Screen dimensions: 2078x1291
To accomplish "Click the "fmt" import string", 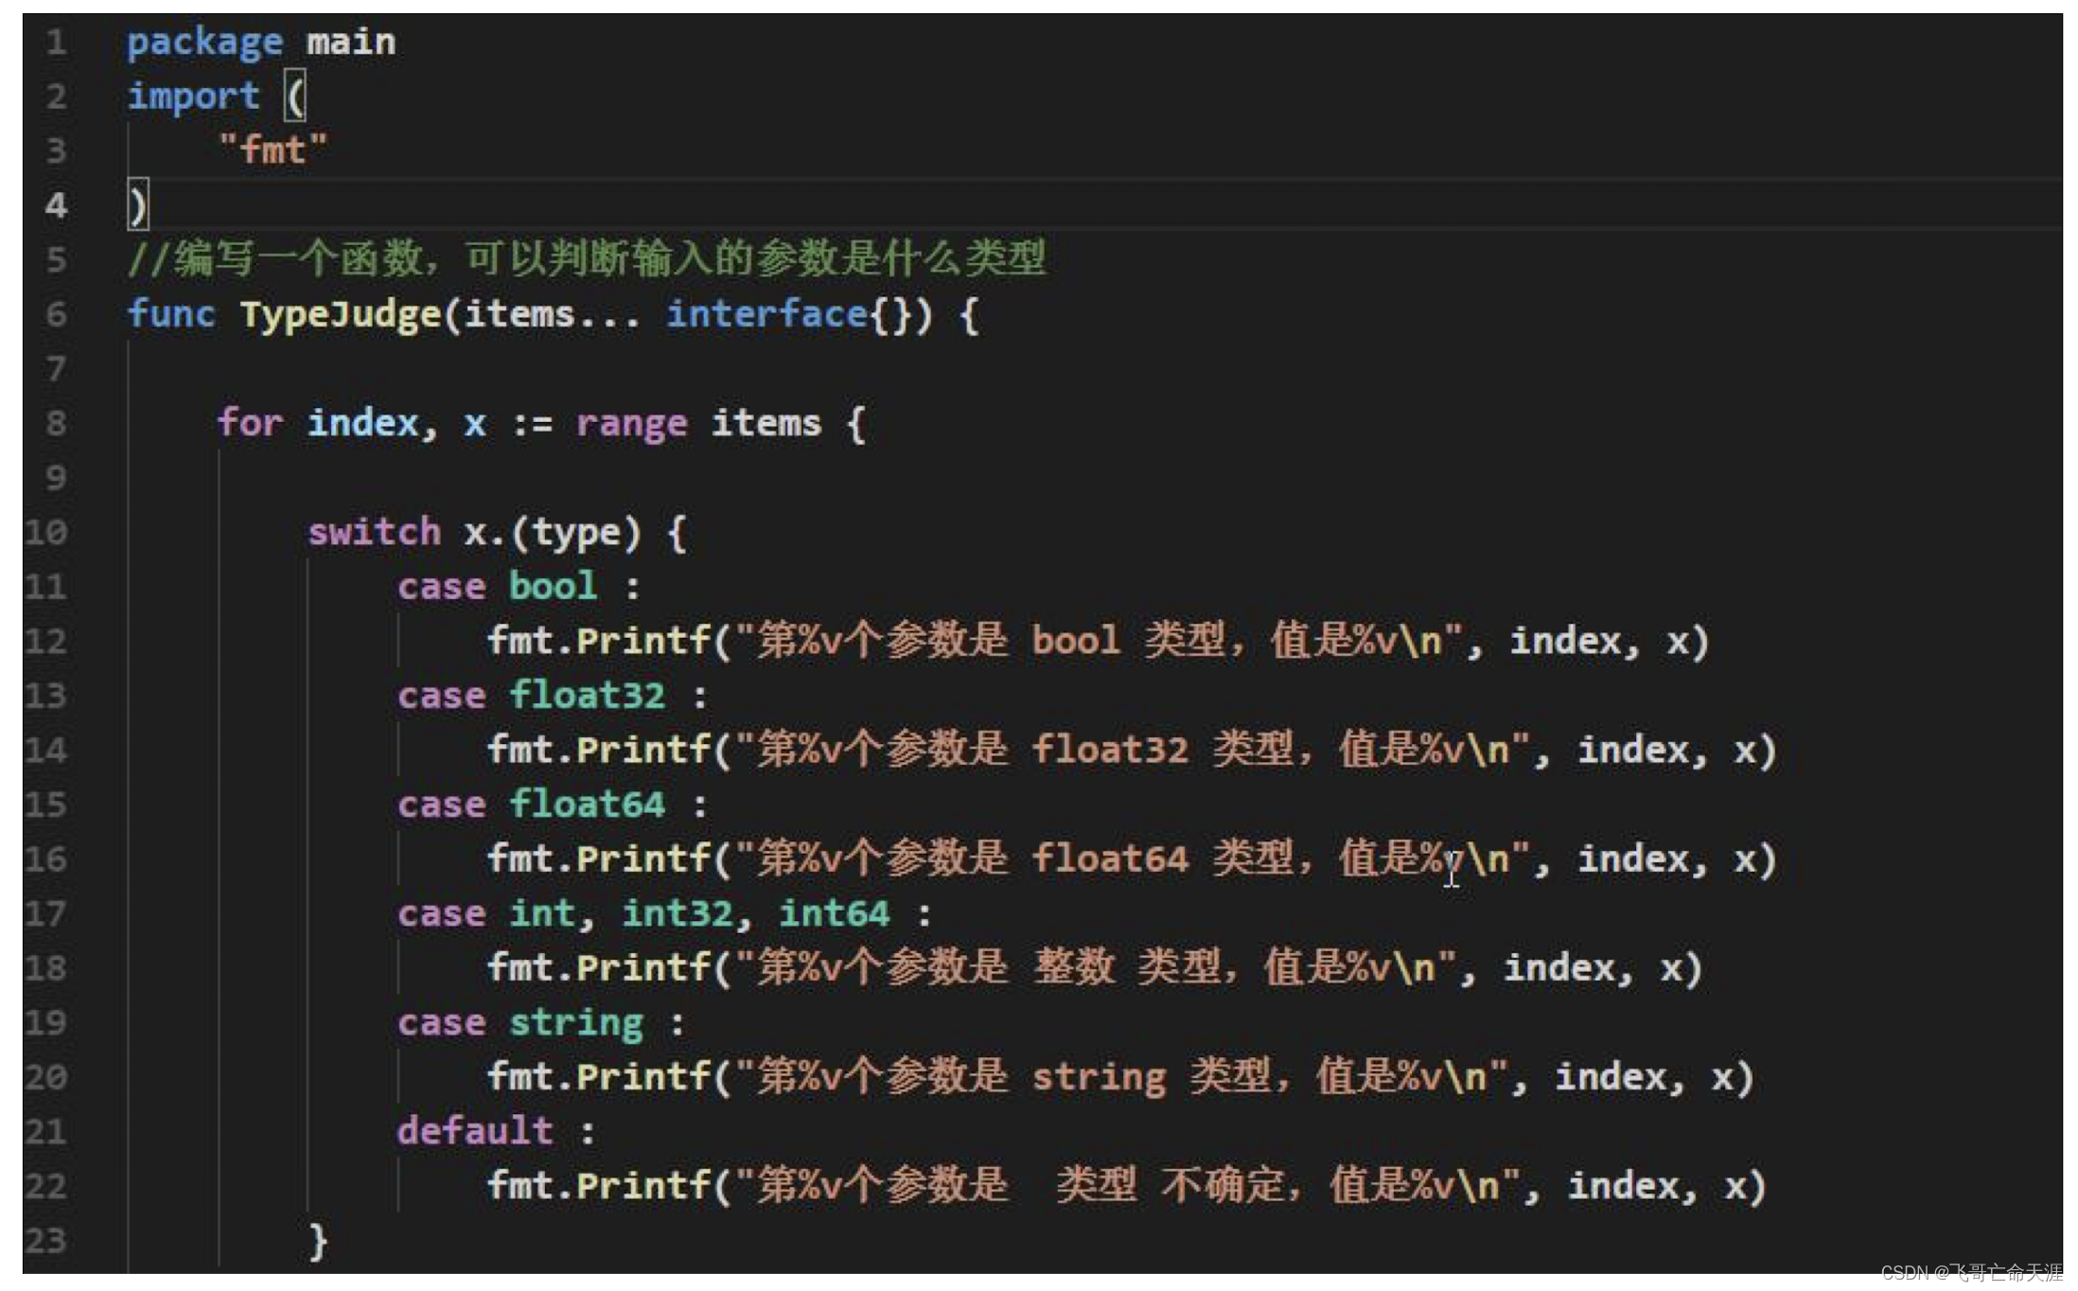I will point(273,150).
